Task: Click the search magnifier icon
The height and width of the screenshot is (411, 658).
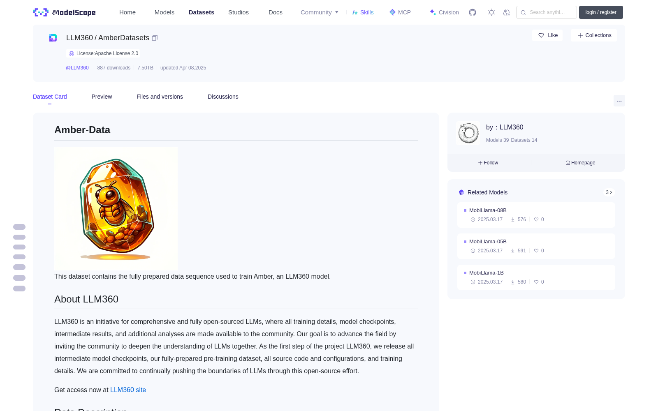Action: (x=524, y=12)
